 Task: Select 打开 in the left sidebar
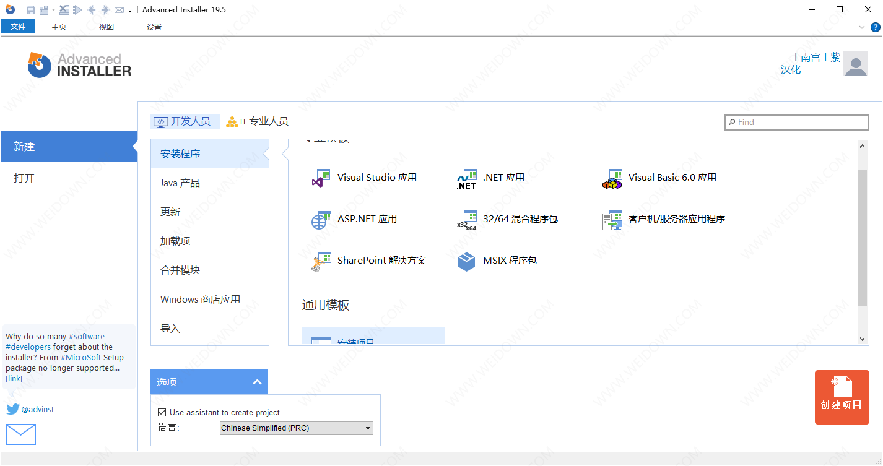[69, 178]
